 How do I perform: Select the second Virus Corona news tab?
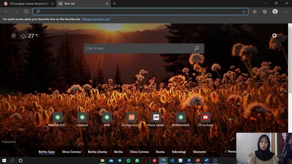point(139,152)
